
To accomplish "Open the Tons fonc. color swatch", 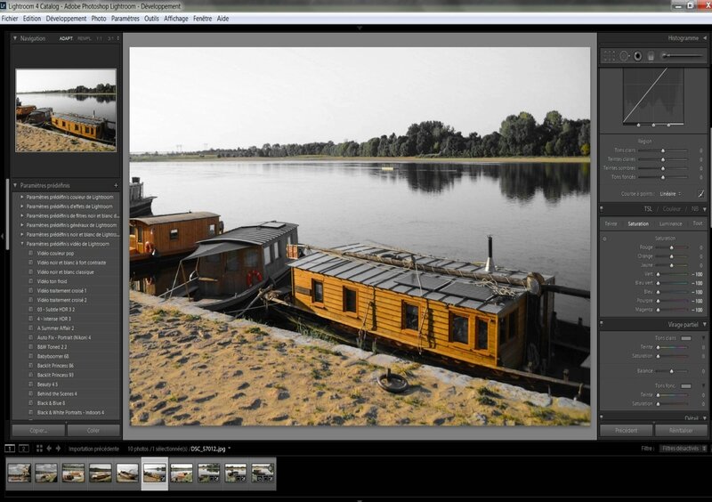I will pyautogui.click(x=685, y=385).
